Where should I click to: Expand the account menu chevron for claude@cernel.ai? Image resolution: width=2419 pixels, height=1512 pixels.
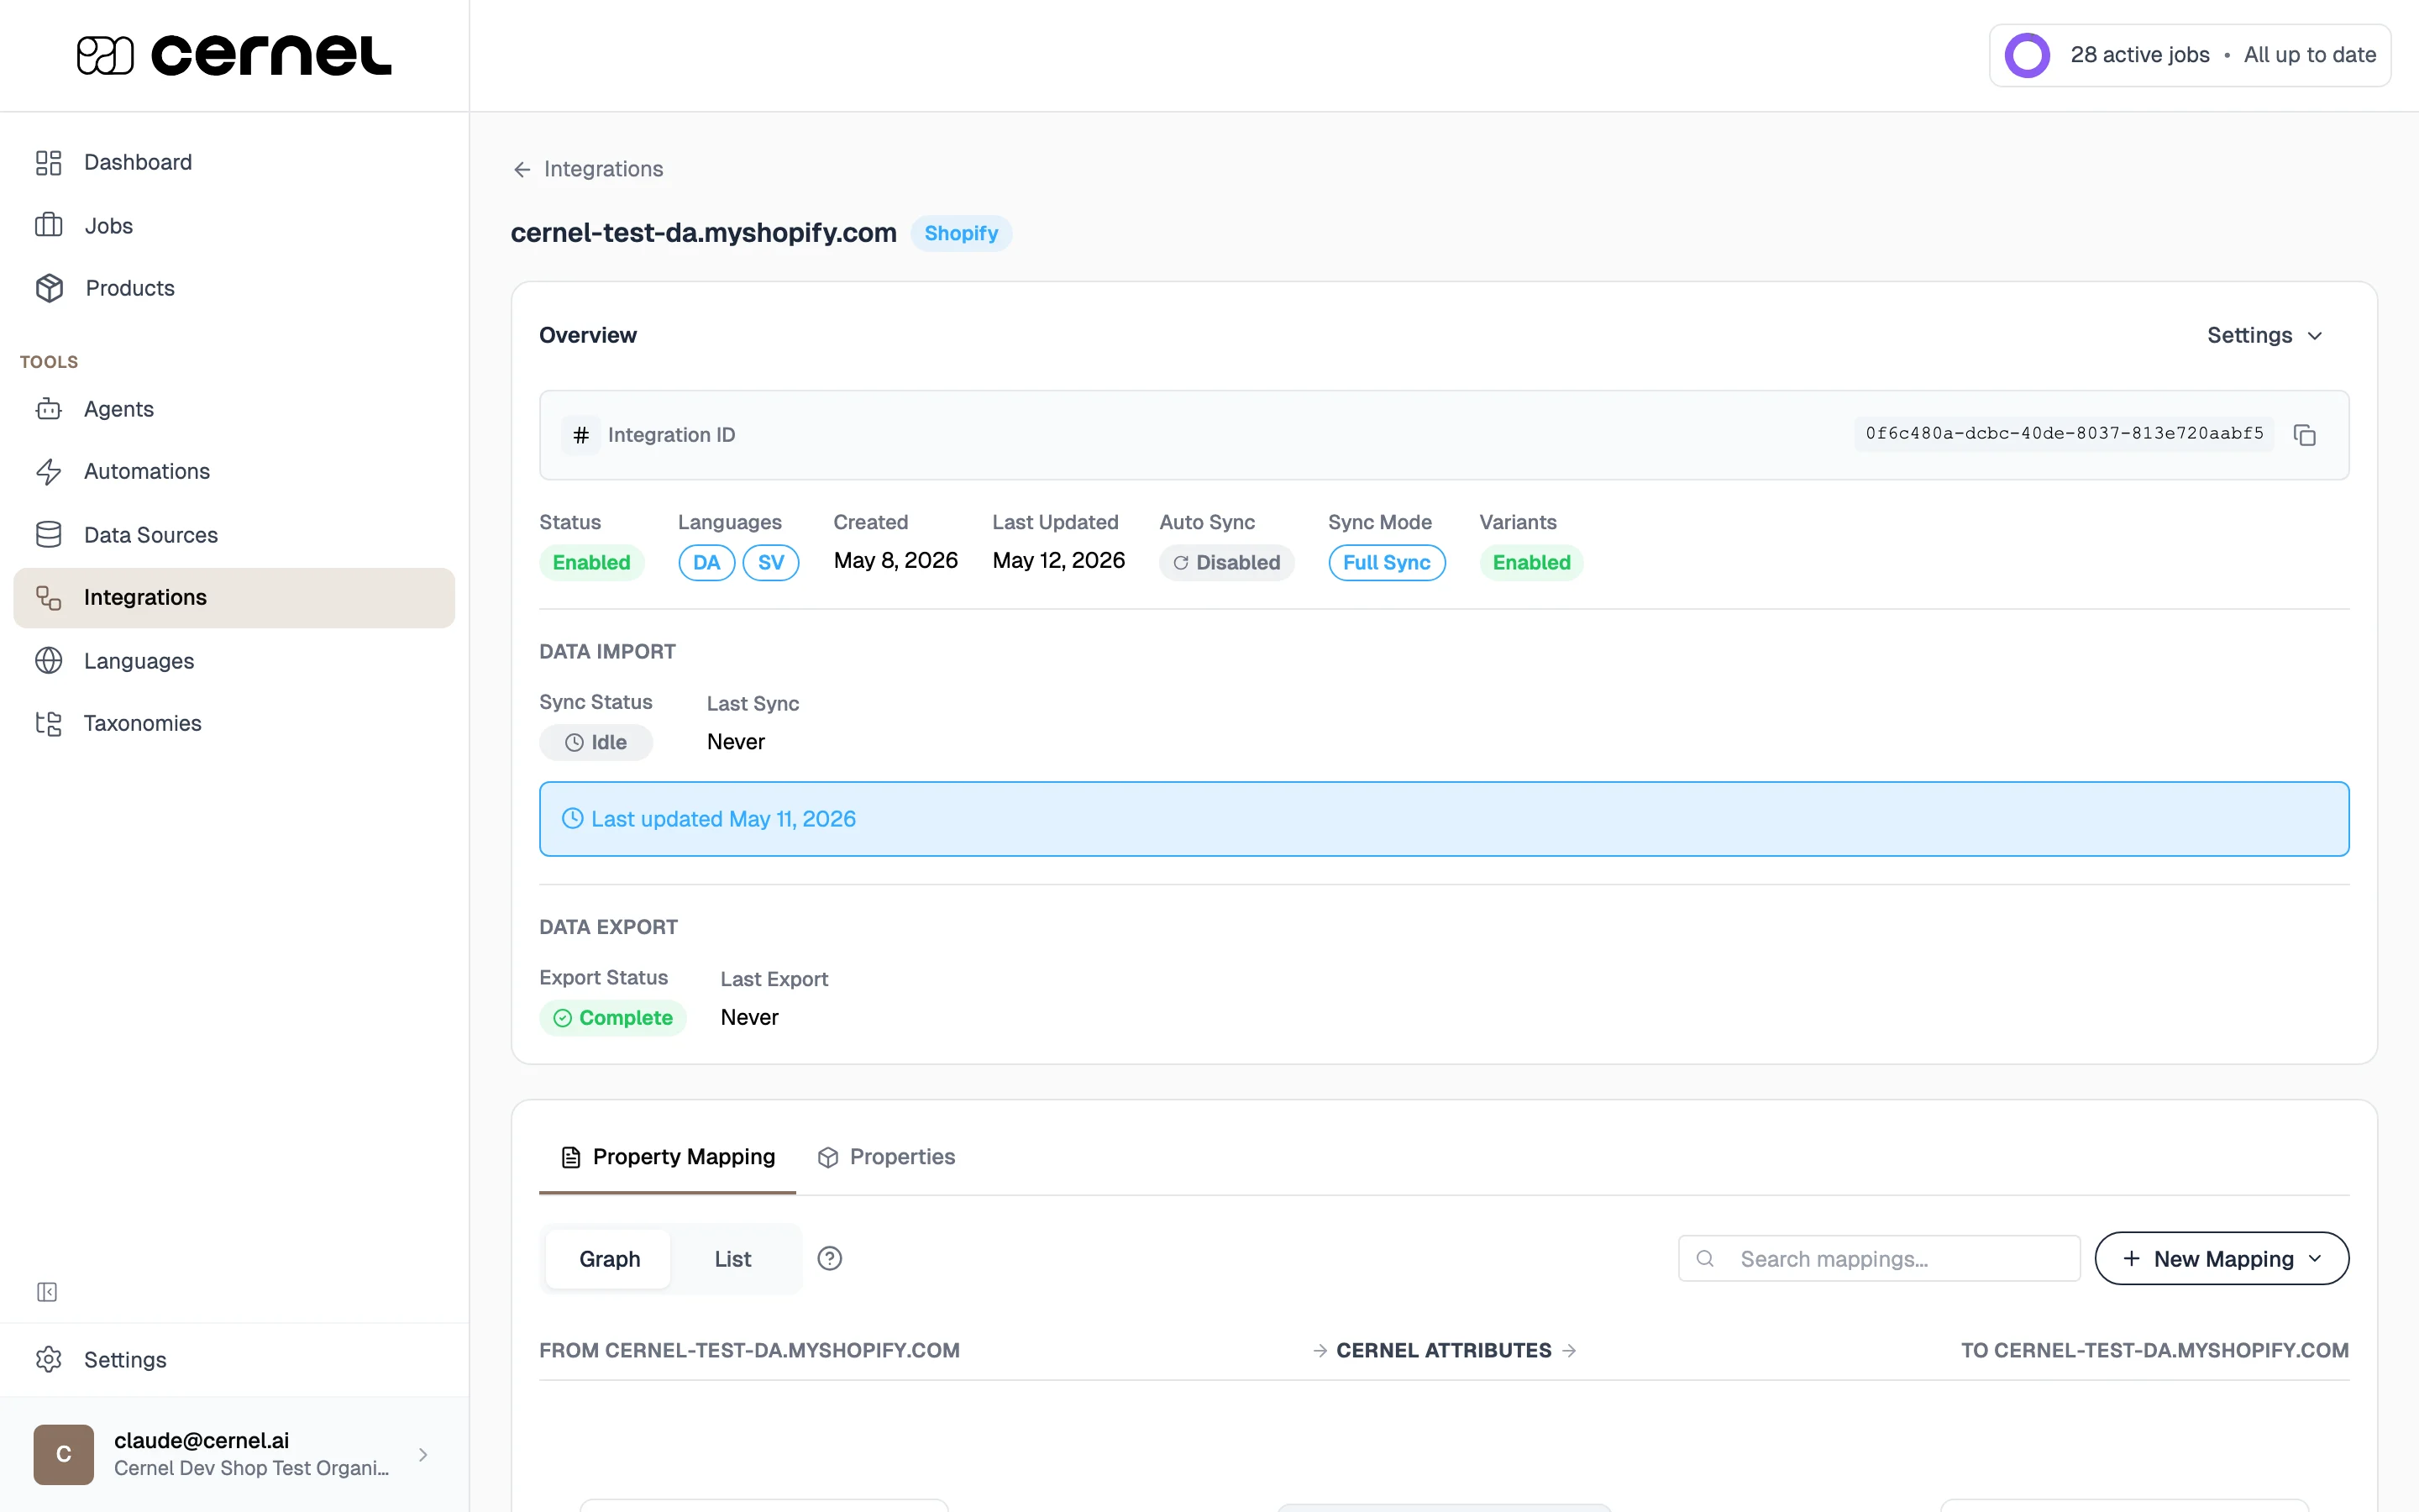click(422, 1454)
